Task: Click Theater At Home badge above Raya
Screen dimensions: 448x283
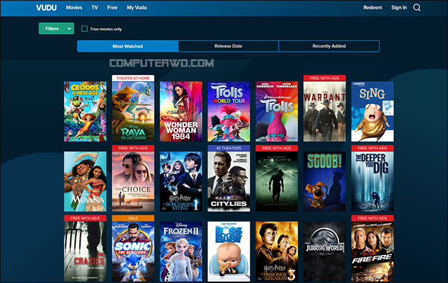Action: click(x=133, y=78)
